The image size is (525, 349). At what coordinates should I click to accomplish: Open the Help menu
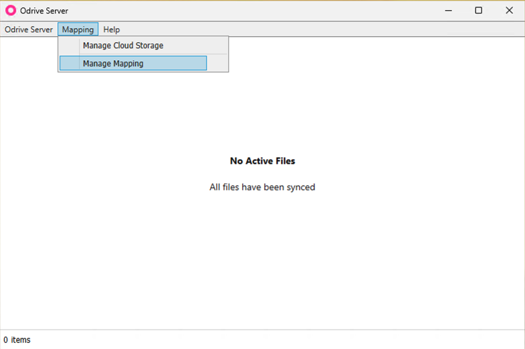click(111, 29)
